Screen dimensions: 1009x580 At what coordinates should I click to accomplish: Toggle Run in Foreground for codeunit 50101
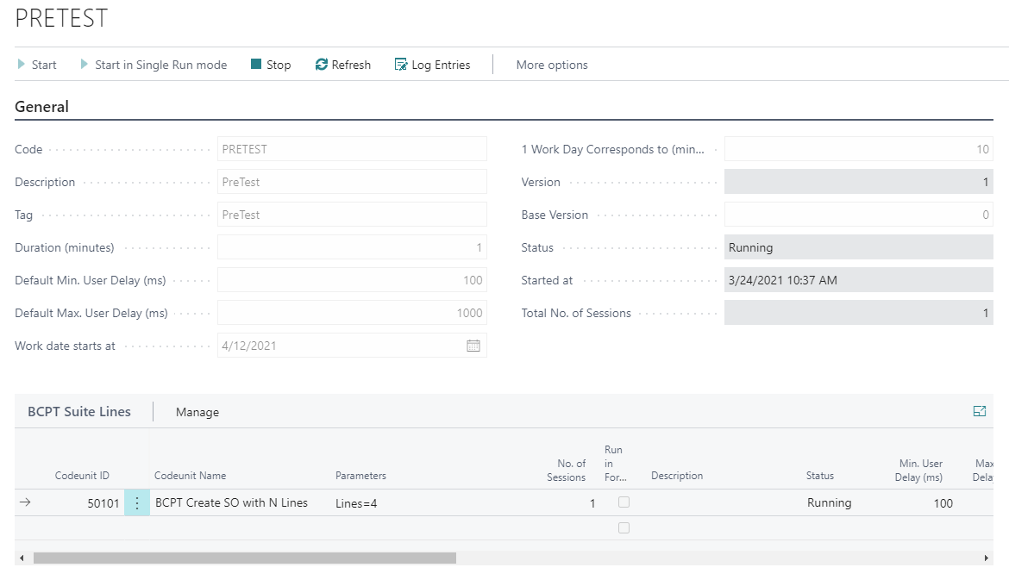[x=624, y=502]
